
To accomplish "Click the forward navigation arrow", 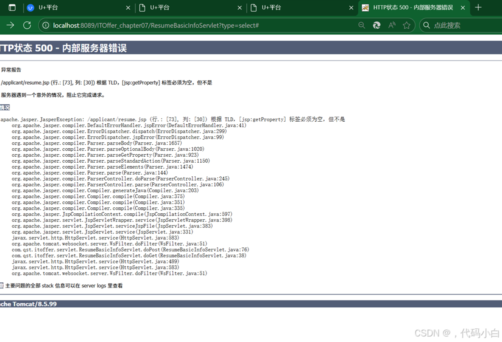I will tap(10, 25).
